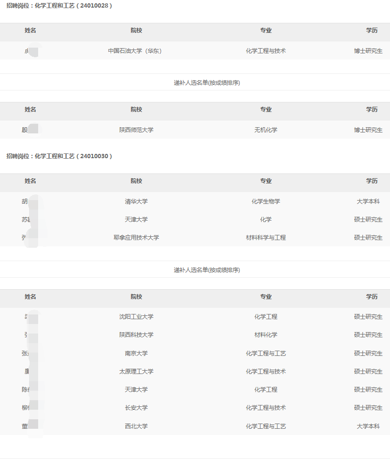Click the 陕西师范大学 table cell
The height and width of the screenshot is (465, 390).
coord(136,130)
